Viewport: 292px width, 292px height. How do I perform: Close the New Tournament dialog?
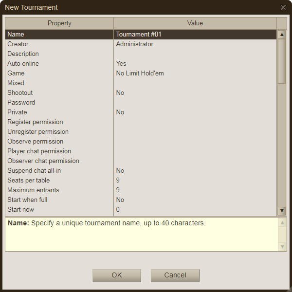[x=283, y=7]
